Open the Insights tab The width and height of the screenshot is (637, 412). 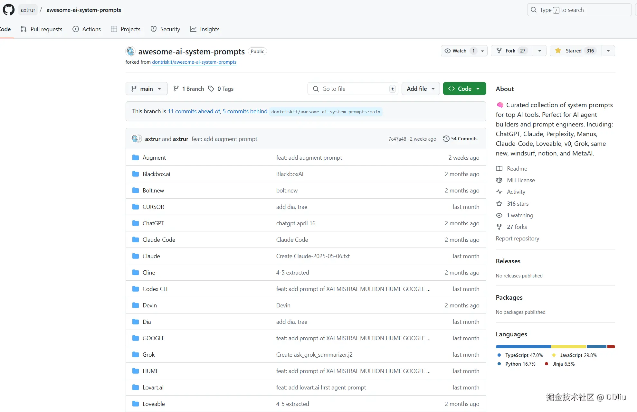click(205, 29)
